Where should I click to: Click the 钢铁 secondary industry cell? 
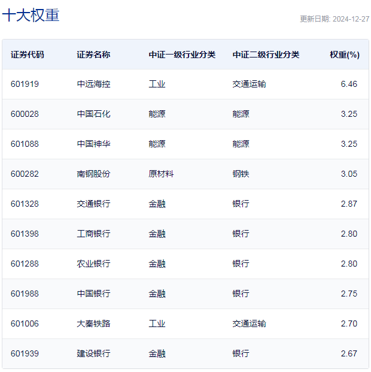[x=241, y=174]
